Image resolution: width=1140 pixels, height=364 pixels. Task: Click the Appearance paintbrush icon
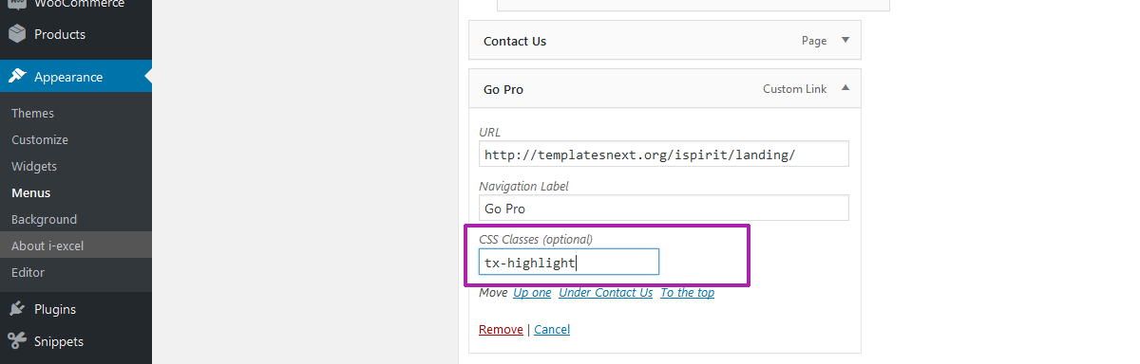pos(17,77)
